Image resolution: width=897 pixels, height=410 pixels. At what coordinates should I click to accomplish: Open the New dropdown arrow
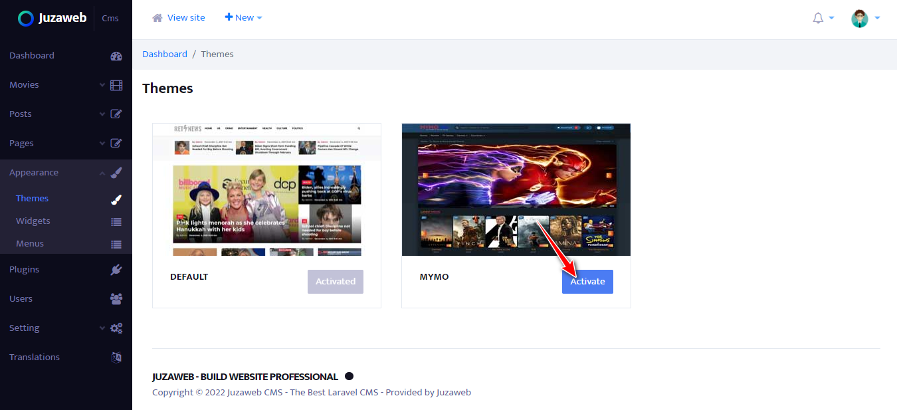pyautogui.click(x=259, y=18)
